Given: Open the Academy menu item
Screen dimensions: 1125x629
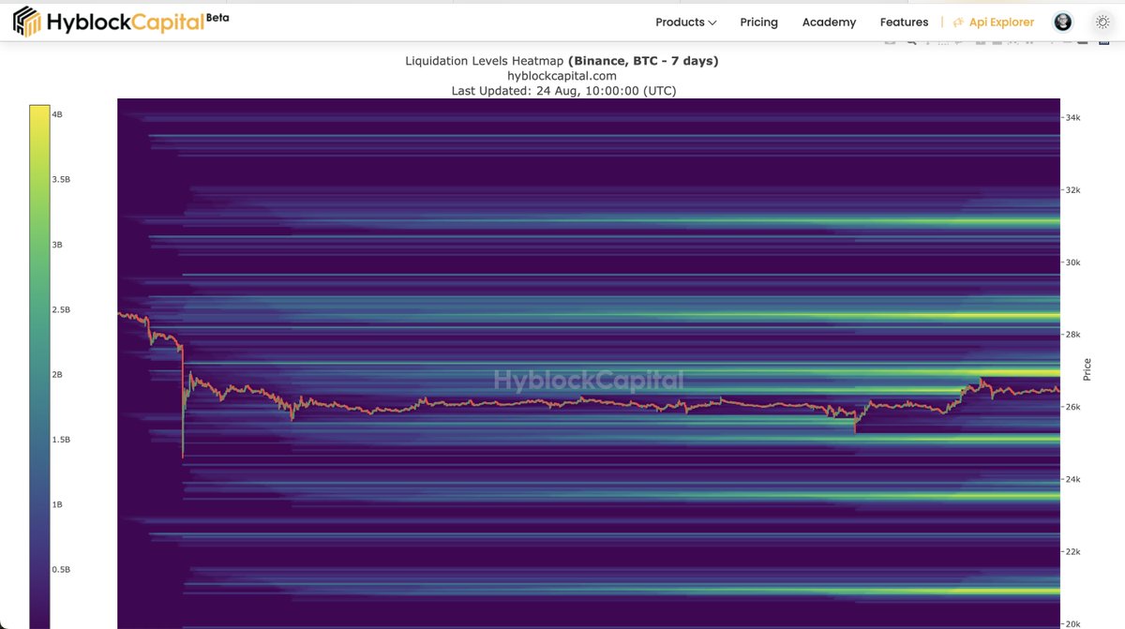Looking at the screenshot, I should pos(829,22).
